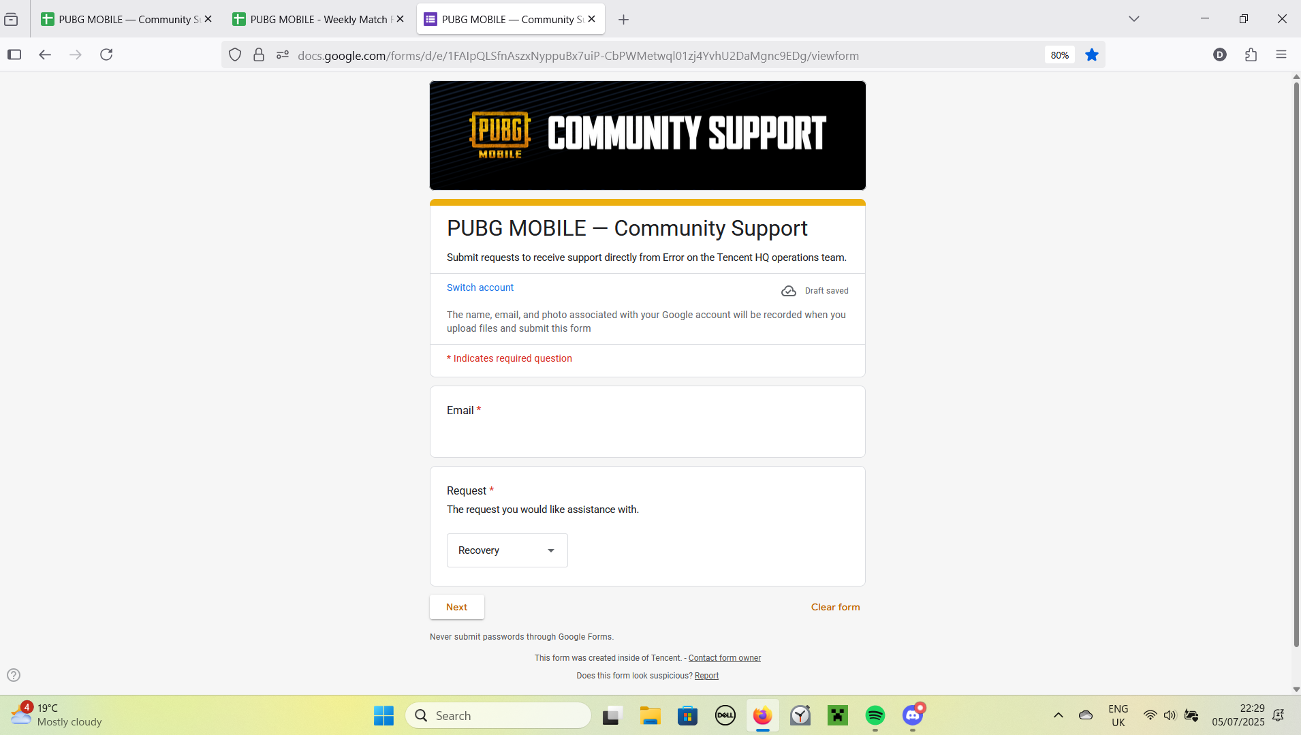
Task: Click the Windows taskbar Search box
Action: 499,715
